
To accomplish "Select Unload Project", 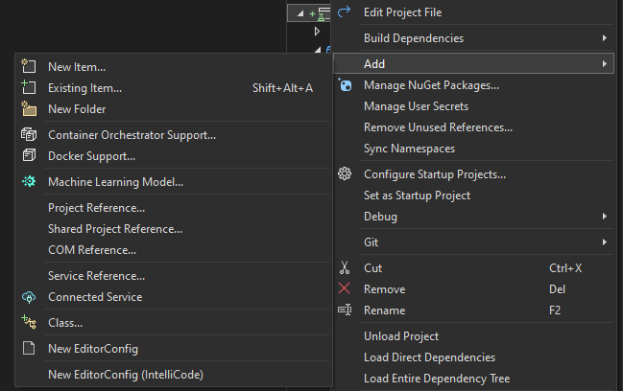I will click(400, 336).
